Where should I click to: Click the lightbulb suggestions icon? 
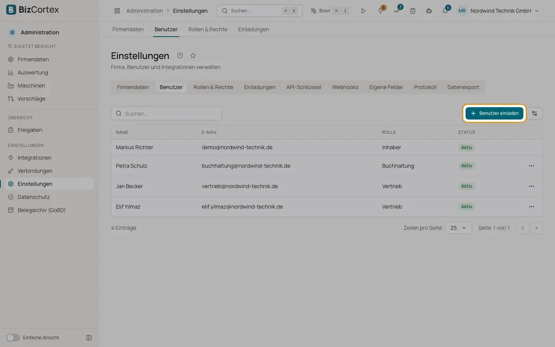[x=381, y=11]
